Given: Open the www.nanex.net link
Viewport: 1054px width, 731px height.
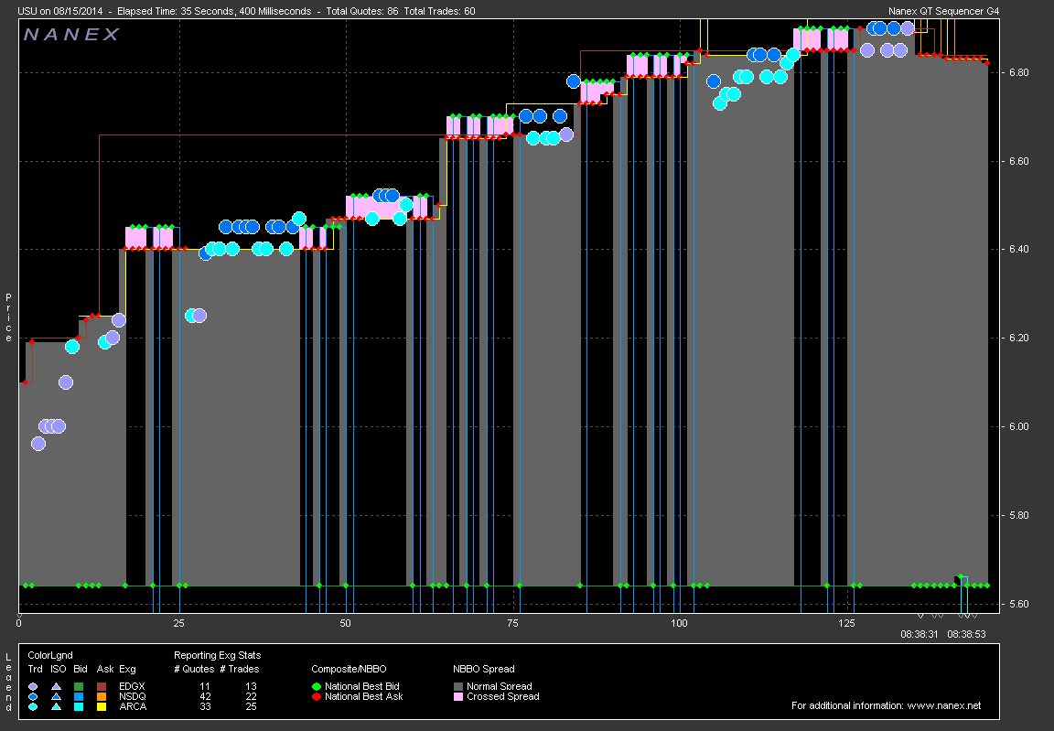Looking at the screenshot, I should (x=944, y=705).
